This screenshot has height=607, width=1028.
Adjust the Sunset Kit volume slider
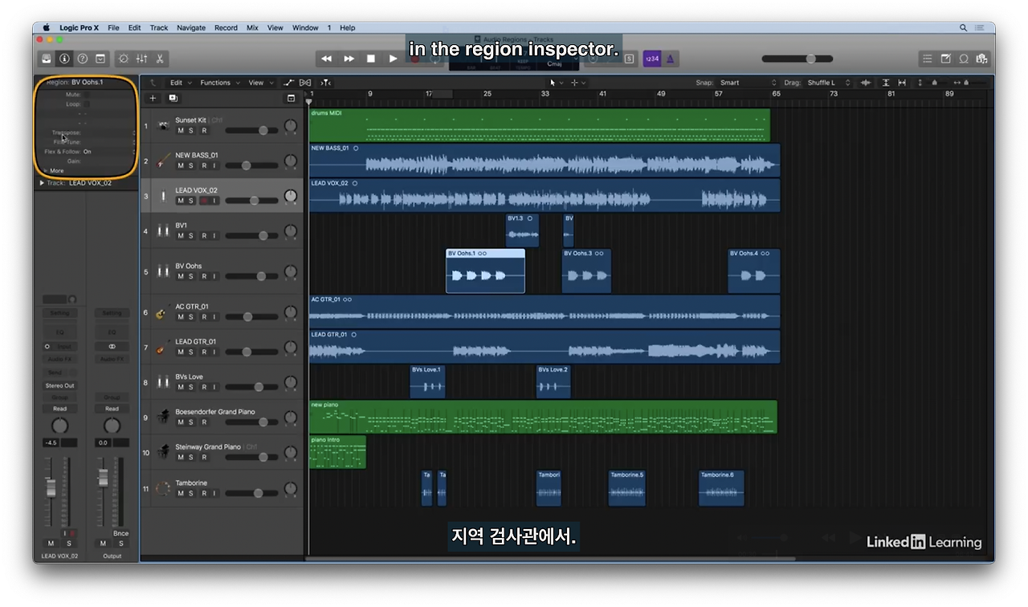252,130
